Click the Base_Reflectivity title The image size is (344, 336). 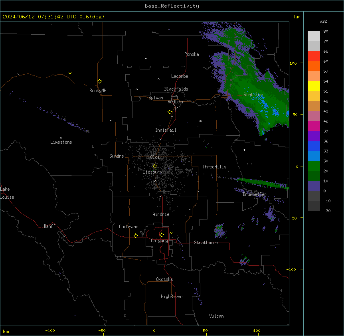[x=172, y=6]
